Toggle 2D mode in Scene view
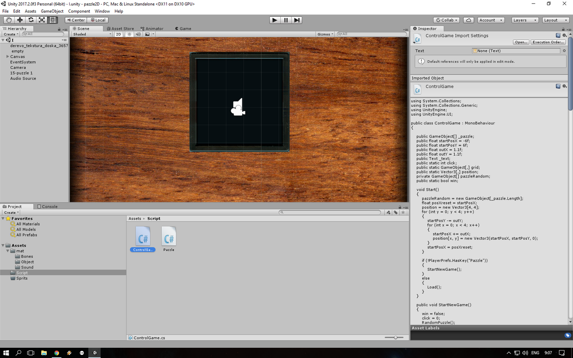The width and height of the screenshot is (573, 358). (x=118, y=34)
